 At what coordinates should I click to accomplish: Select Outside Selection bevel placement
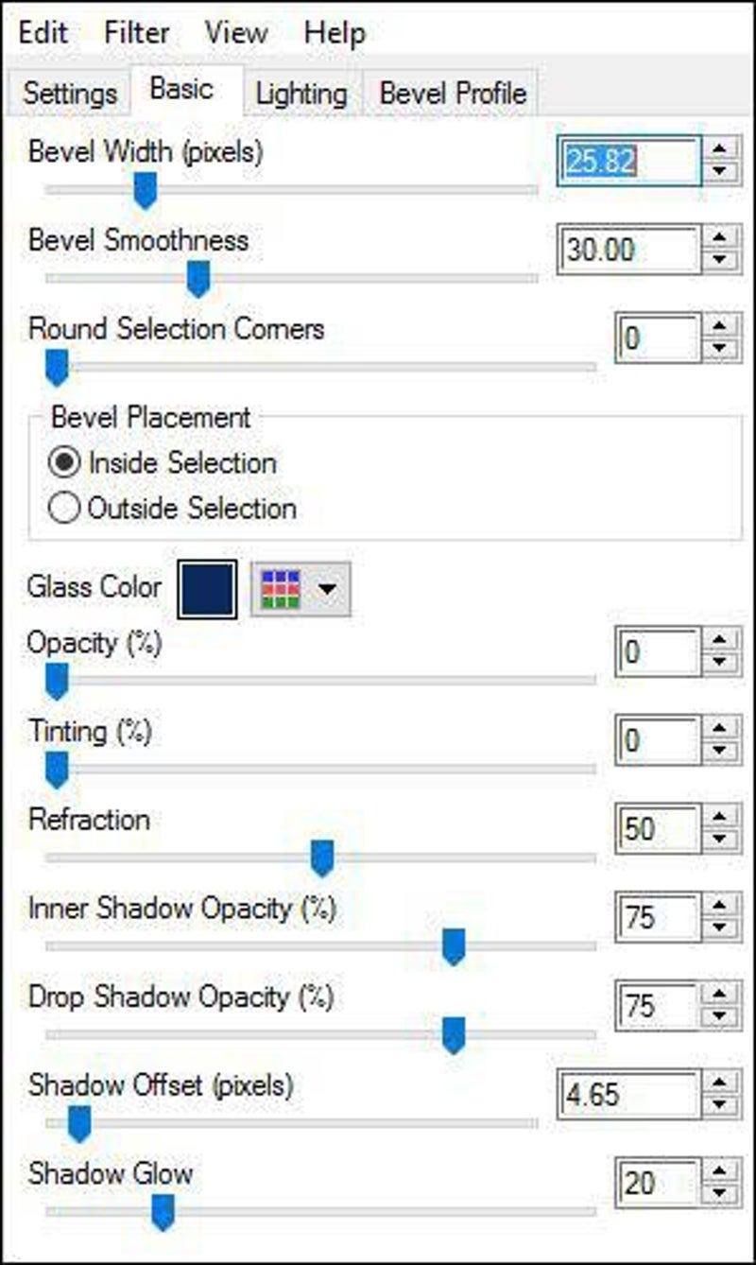pyautogui.click(x=66, y=509)
